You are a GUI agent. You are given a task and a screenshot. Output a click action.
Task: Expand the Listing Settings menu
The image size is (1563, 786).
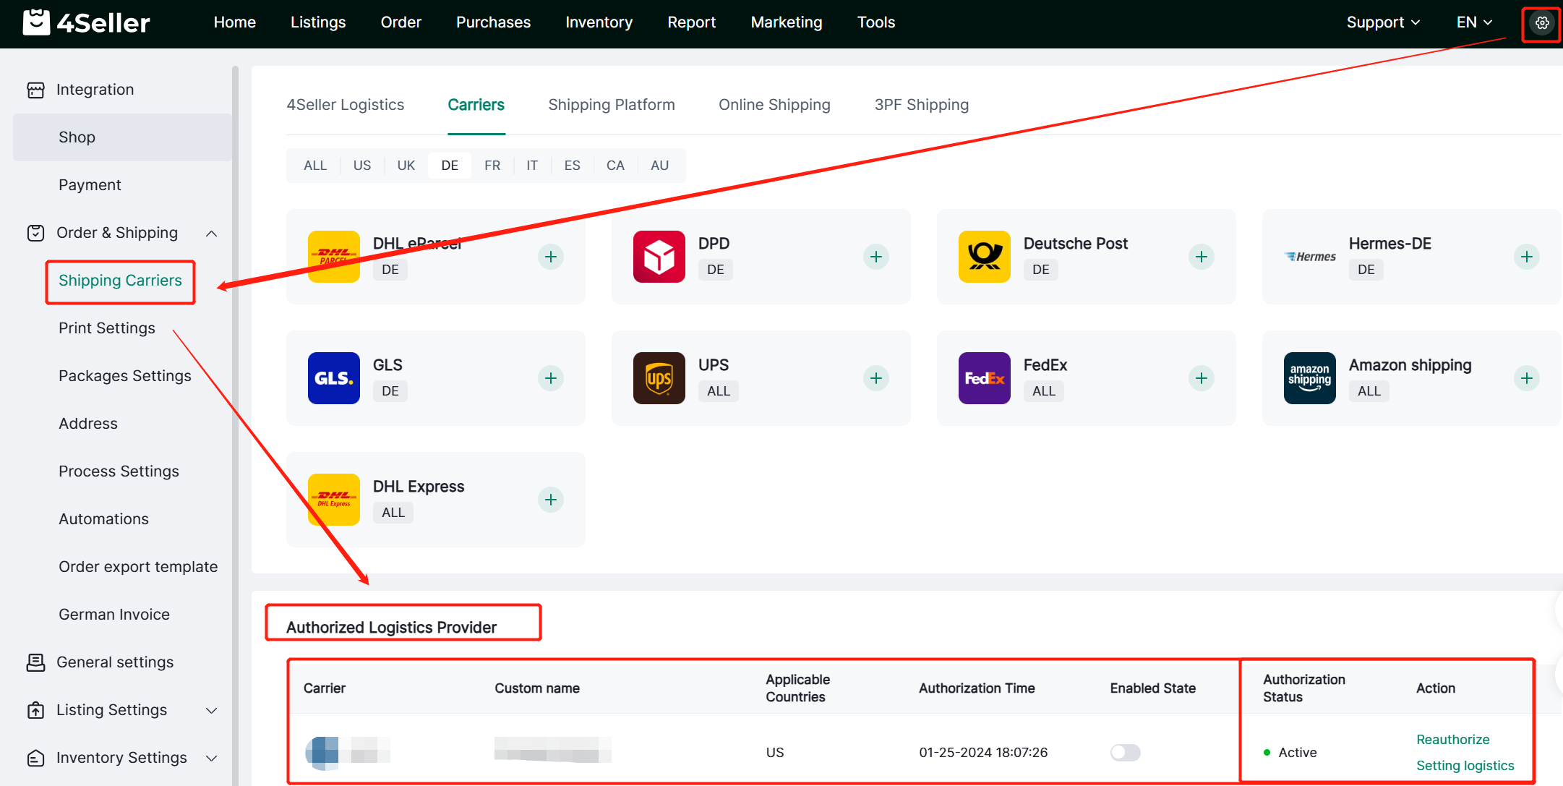[x=211, y=711]
